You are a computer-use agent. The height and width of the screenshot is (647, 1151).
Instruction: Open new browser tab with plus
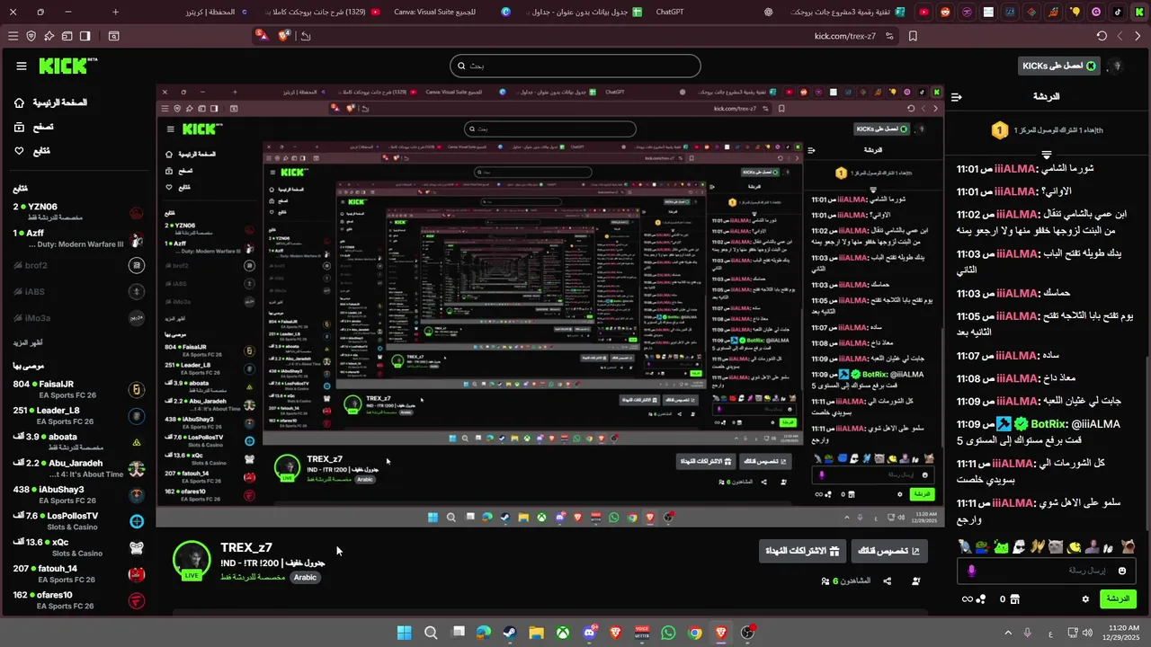pos(115,12)
